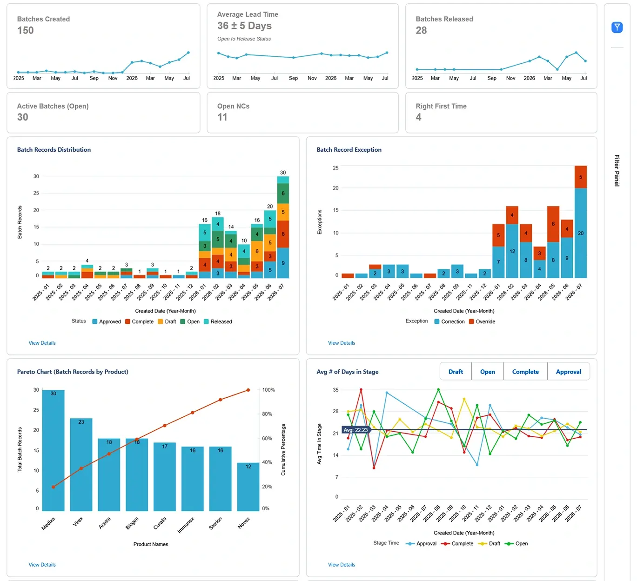637x581 pixels.
Task: Click the 2026-07 stacked bar total 30
Action: (283, 173)
